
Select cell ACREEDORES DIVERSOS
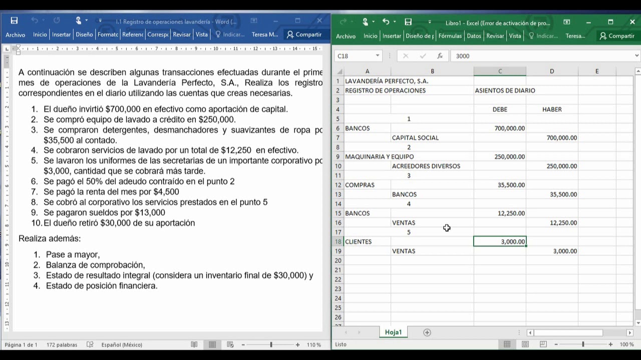pyautogui.click(x=432, y=166)
